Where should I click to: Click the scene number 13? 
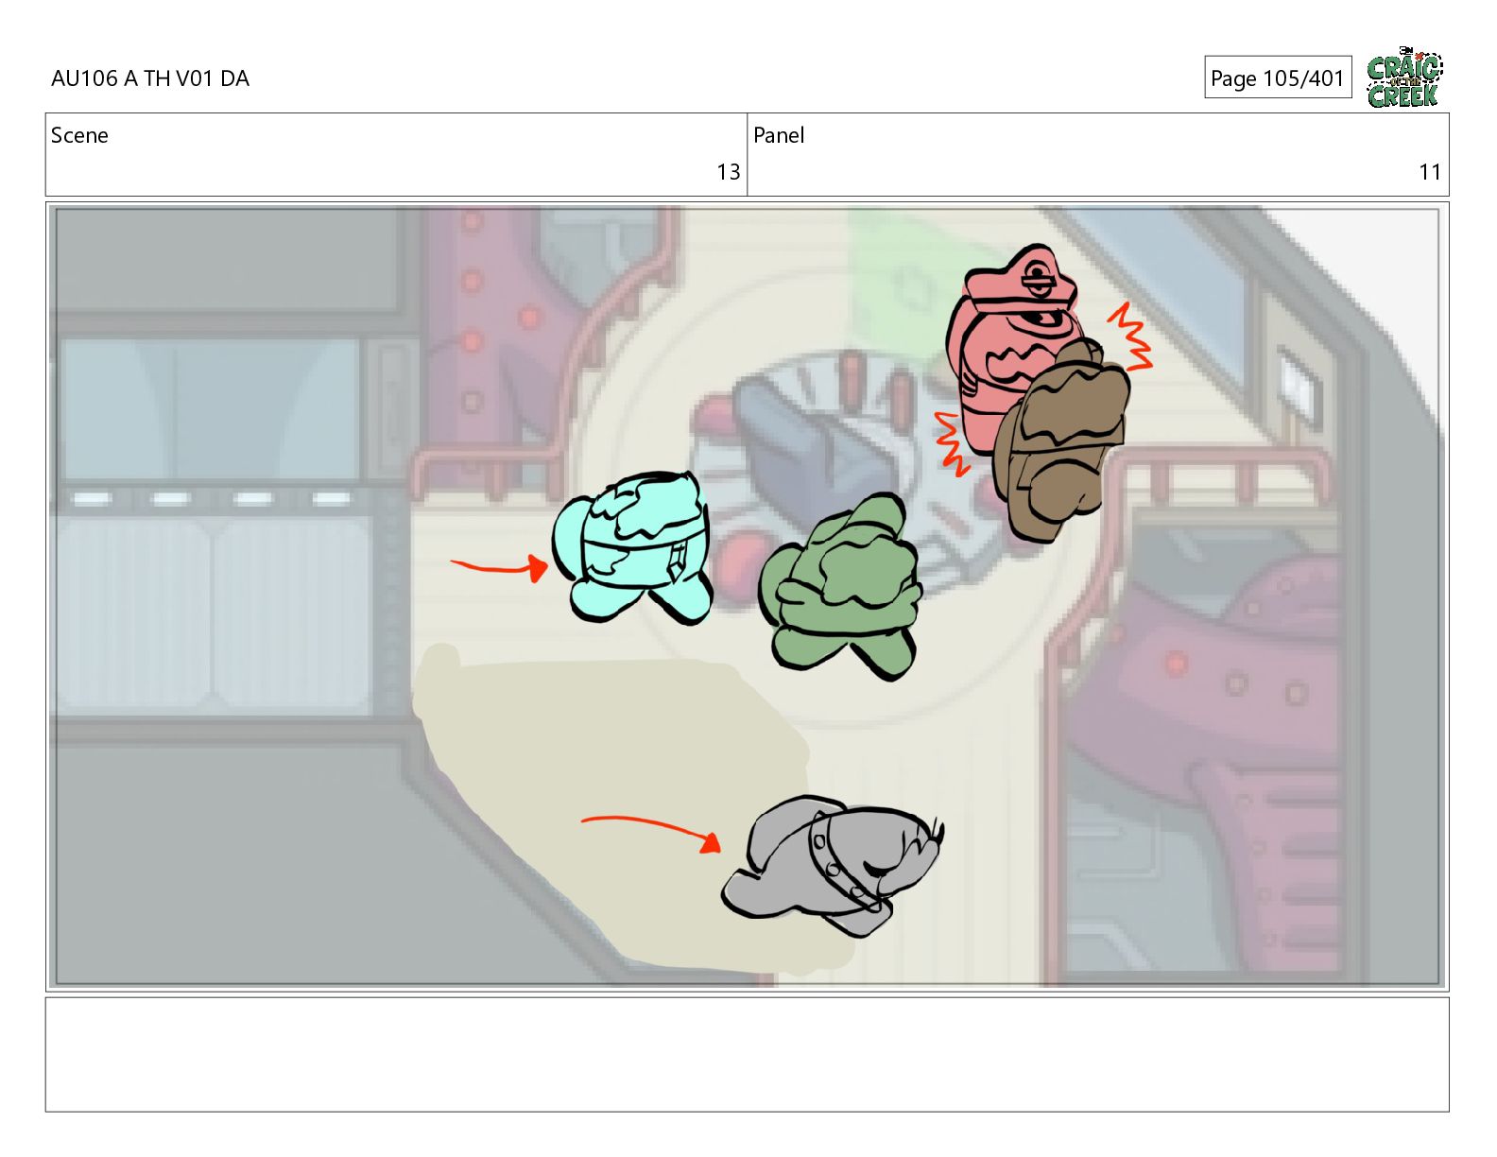pyautogui.click(x=728, y=172)
